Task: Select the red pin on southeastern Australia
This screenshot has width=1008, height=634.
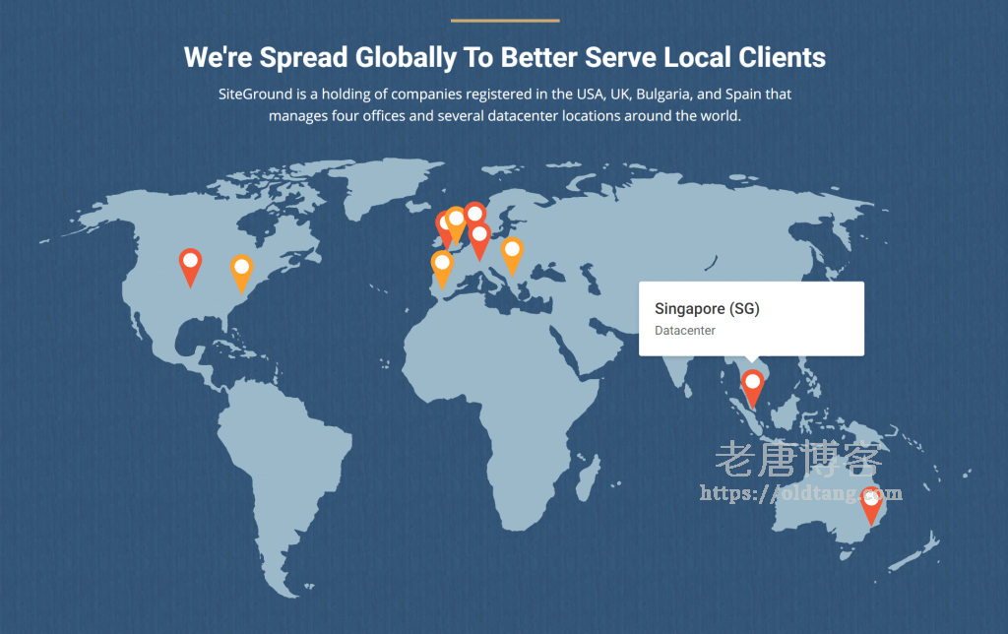Action: [x=871, y=502]
